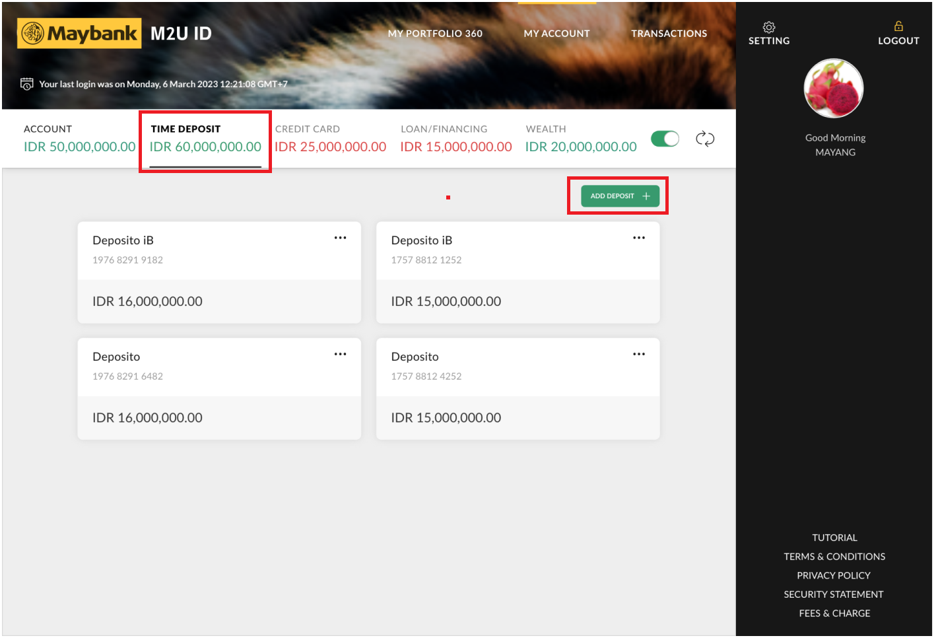Click the Maybank logo
Viewport: 938px width, 640px height.
[x=79, y=33]
